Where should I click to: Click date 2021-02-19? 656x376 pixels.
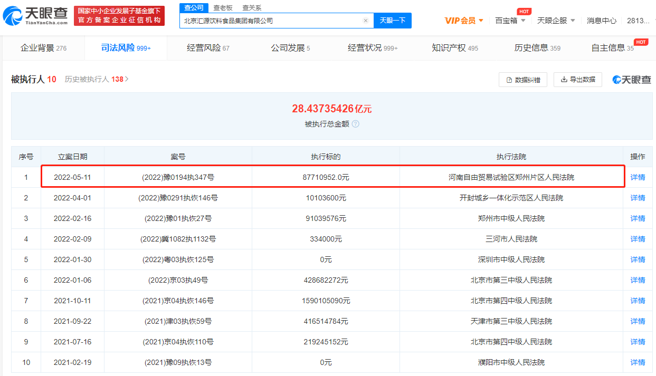pyautogui.click(x=72, y=362)
